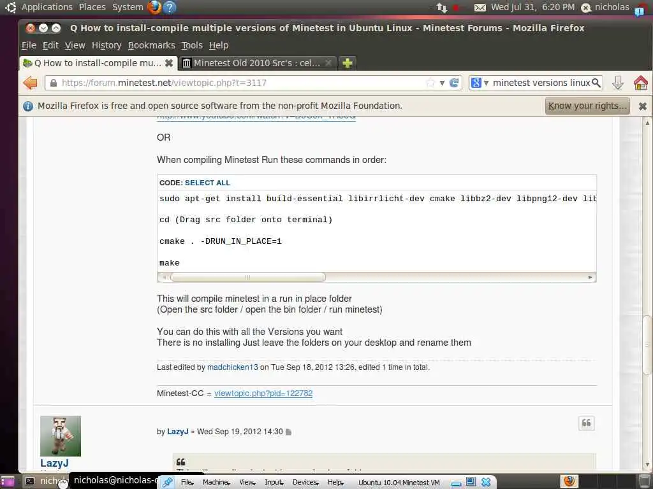653x489 pixels.
Task: Click the show desktop icon in the bottom panel
Action: click(7, 481)
